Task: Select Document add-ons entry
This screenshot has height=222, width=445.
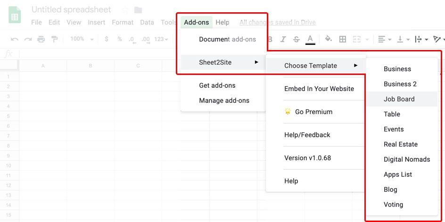Action: (227, 40)
